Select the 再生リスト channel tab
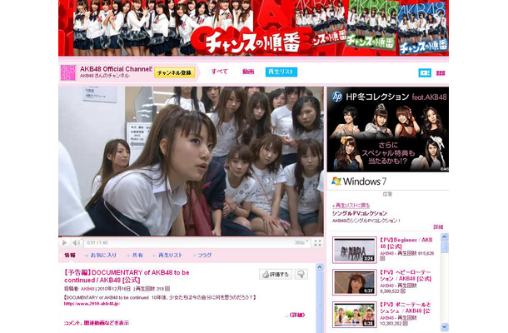This screenshot has width=508, height=333. pyautogui.click(x=281, y=72)
